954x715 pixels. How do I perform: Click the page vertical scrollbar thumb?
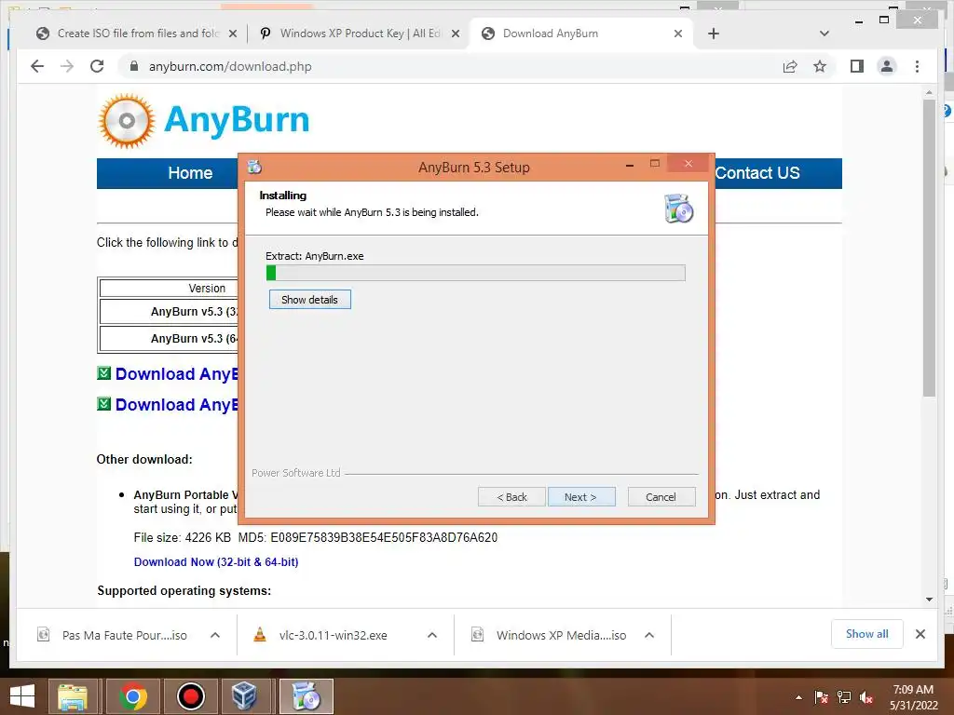[x=929, y=248]
